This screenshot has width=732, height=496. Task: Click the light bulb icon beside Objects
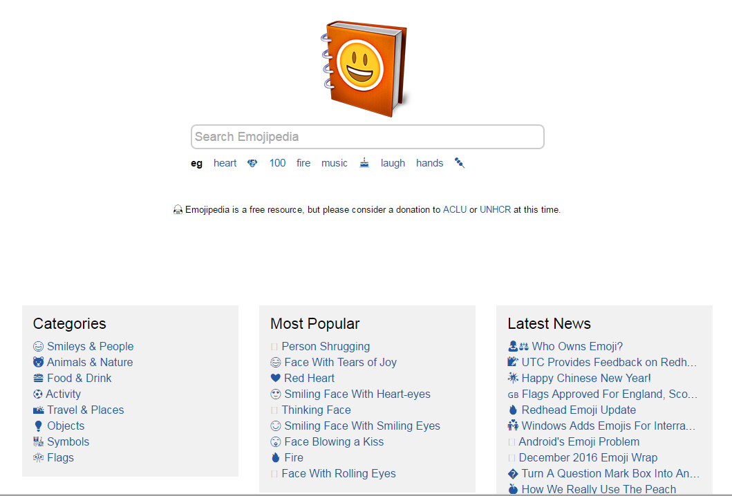pyautogui.click(x=38, y=426)
